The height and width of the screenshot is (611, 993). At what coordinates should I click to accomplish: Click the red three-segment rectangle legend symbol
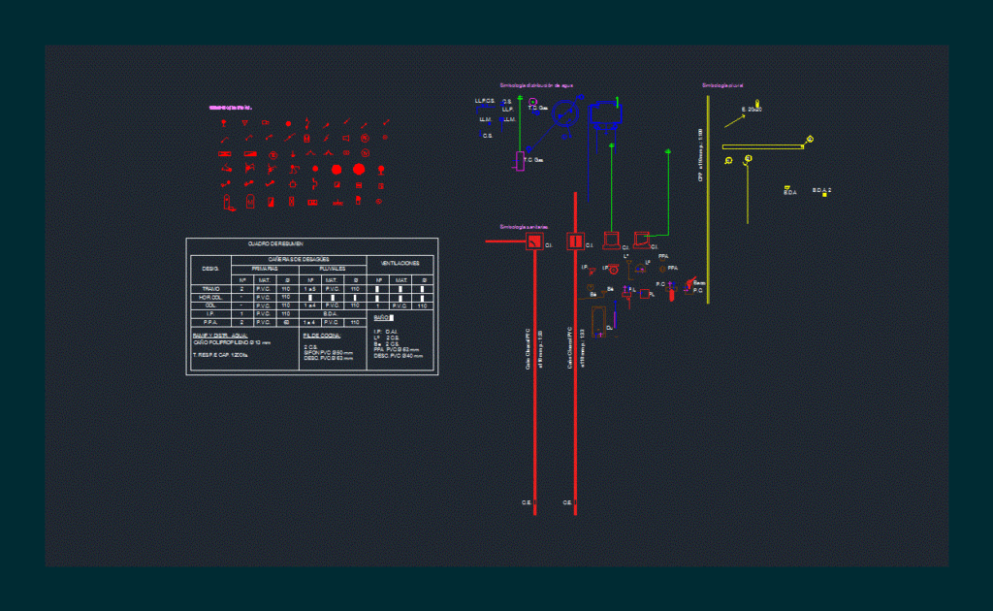coord(312,203)
